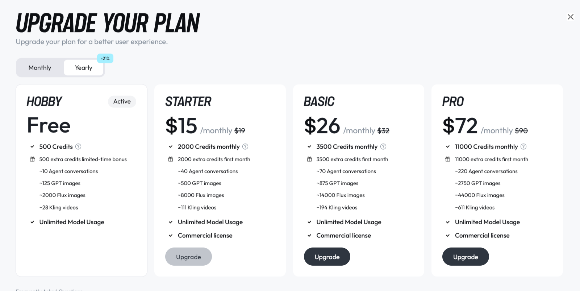Click help icon beside 2000 Credits monthly
This screenshot has width=580, height=291.
click(x=245, y=147)
